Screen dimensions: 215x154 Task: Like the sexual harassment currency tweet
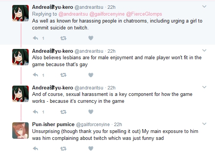tap(91, 112)
